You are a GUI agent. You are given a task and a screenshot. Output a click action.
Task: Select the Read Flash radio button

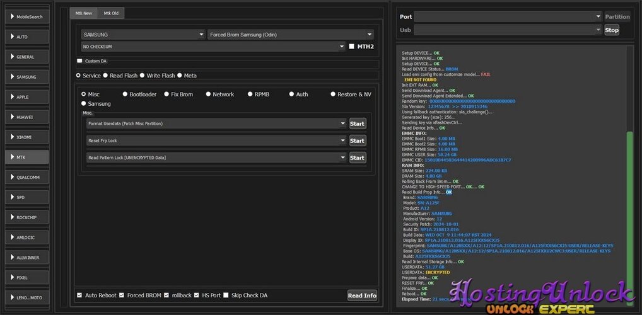(105, 76)
